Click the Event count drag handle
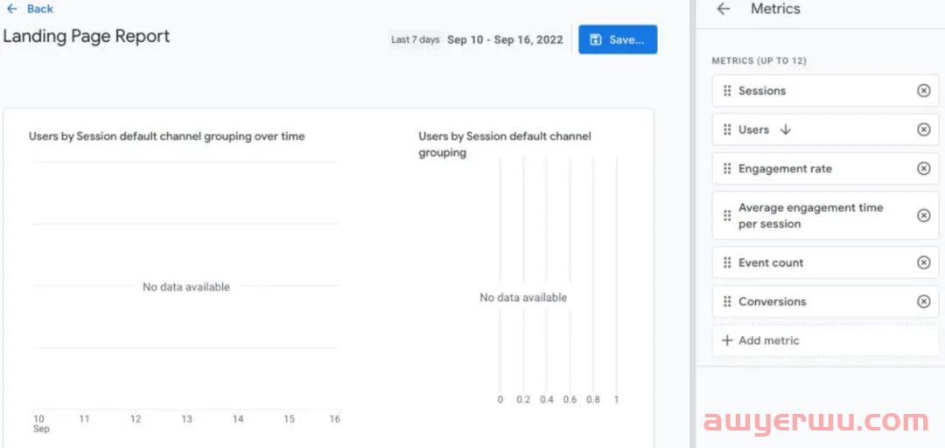 (x=727, y=262)
